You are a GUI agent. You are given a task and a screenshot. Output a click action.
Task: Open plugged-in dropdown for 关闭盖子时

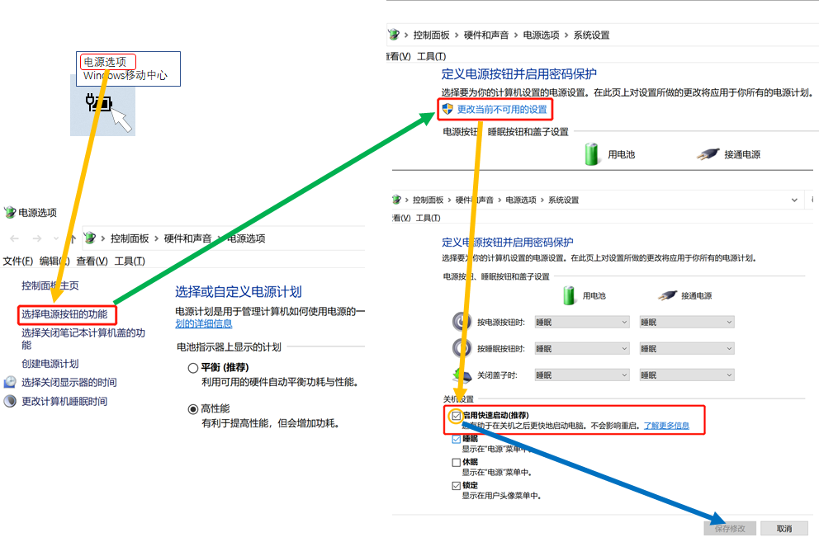[687, 375]
